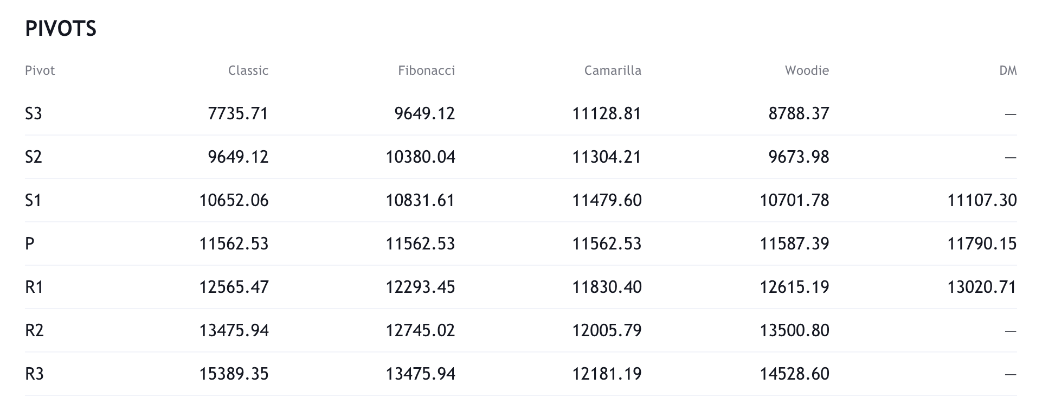Click the P pivot row label
1042x410 pixels.
[30, 244]
